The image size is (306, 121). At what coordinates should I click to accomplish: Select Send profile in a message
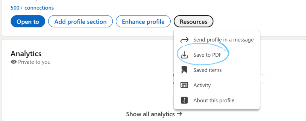(x=223, y=40)
